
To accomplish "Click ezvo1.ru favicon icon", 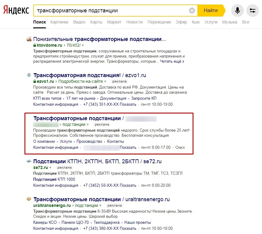I will 29,75.
